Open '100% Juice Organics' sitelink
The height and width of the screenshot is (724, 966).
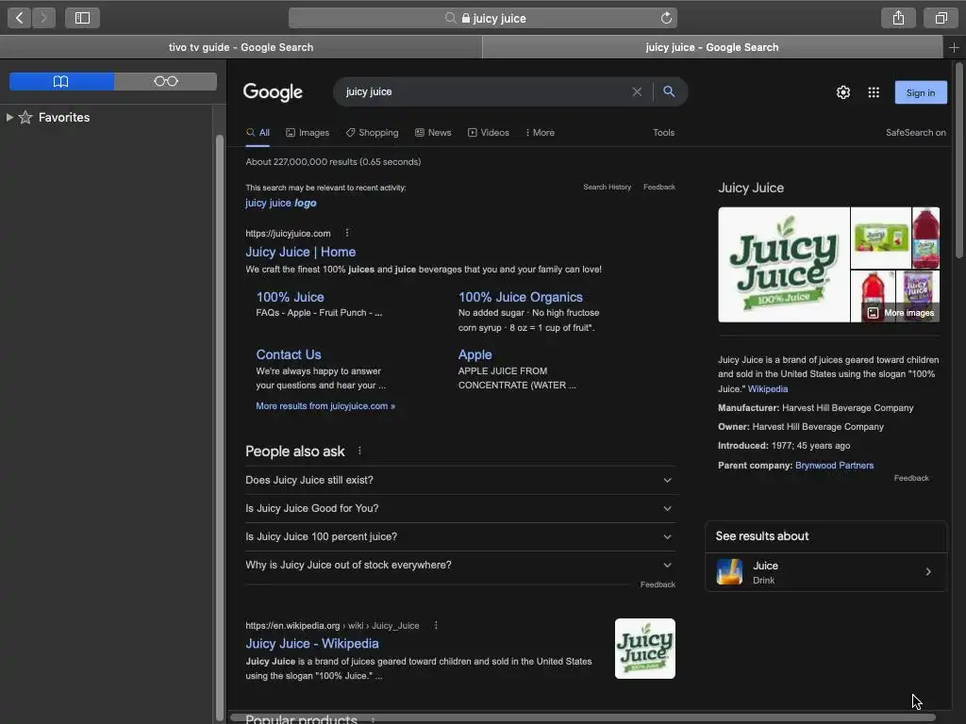pos(521,297)
